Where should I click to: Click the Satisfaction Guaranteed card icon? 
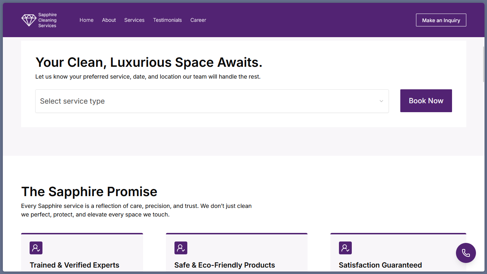(x=345, y=248)
